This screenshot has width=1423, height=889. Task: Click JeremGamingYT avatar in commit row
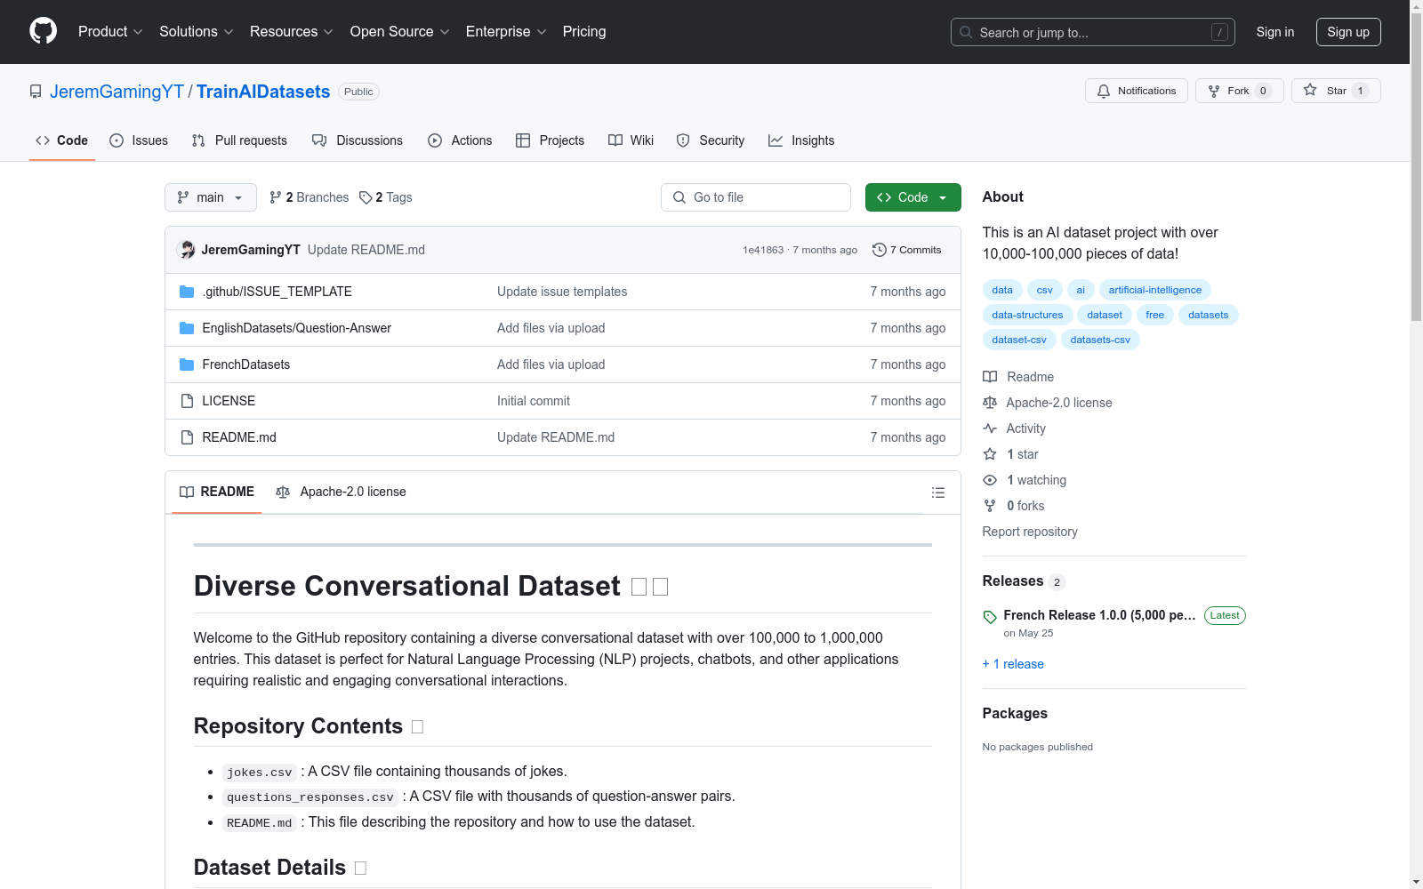click(x=186, y=250)
